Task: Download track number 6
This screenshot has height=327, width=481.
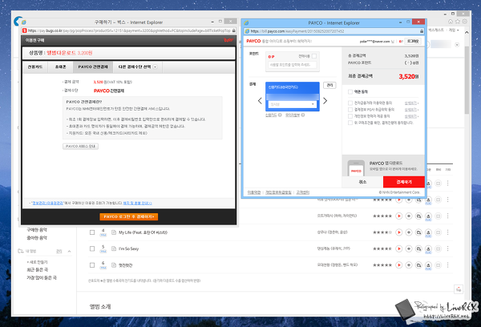Action: [428, 265]
